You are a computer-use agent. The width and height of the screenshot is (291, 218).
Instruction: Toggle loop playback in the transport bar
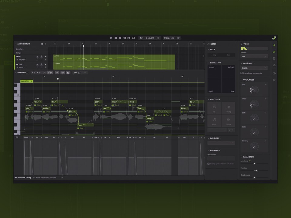tap(134, 38)
